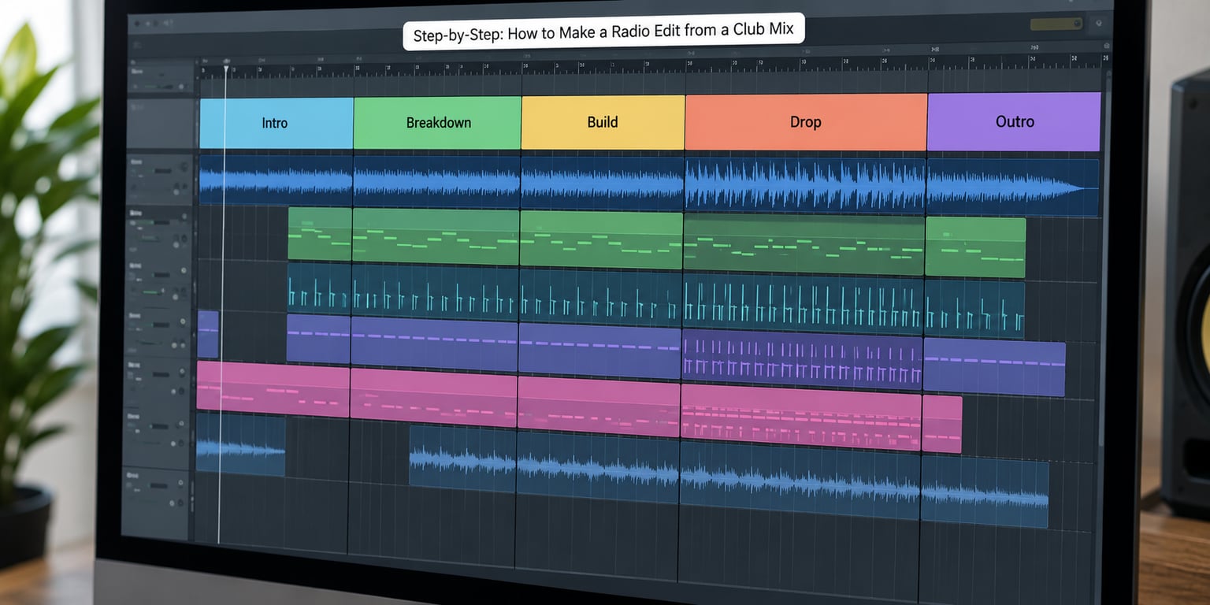Select bottom waveform clip under Intro
The height and width of the screenshot is (605, 1210).
(x=240, y=445)
